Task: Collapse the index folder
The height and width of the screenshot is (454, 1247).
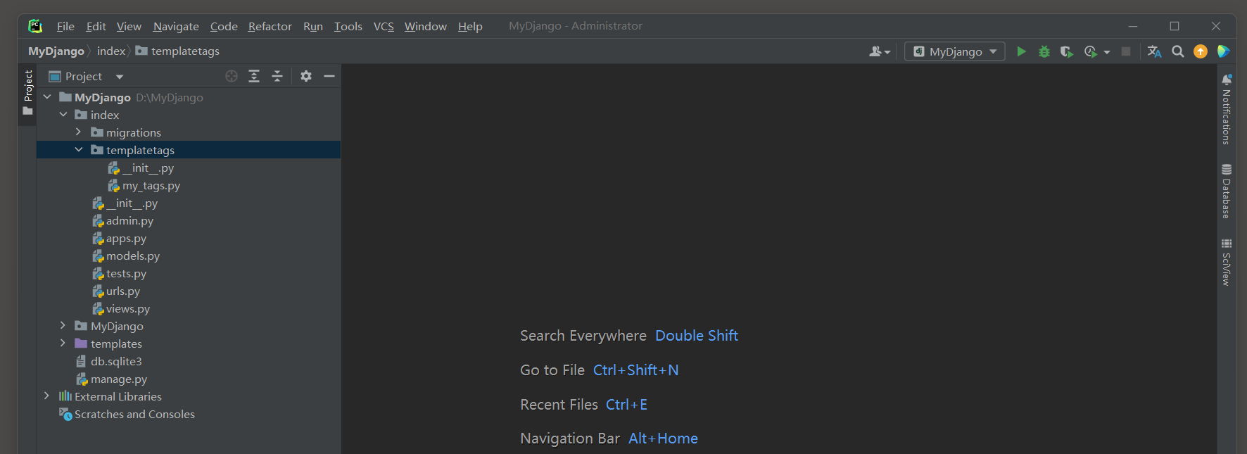Action: pos(63,115)
